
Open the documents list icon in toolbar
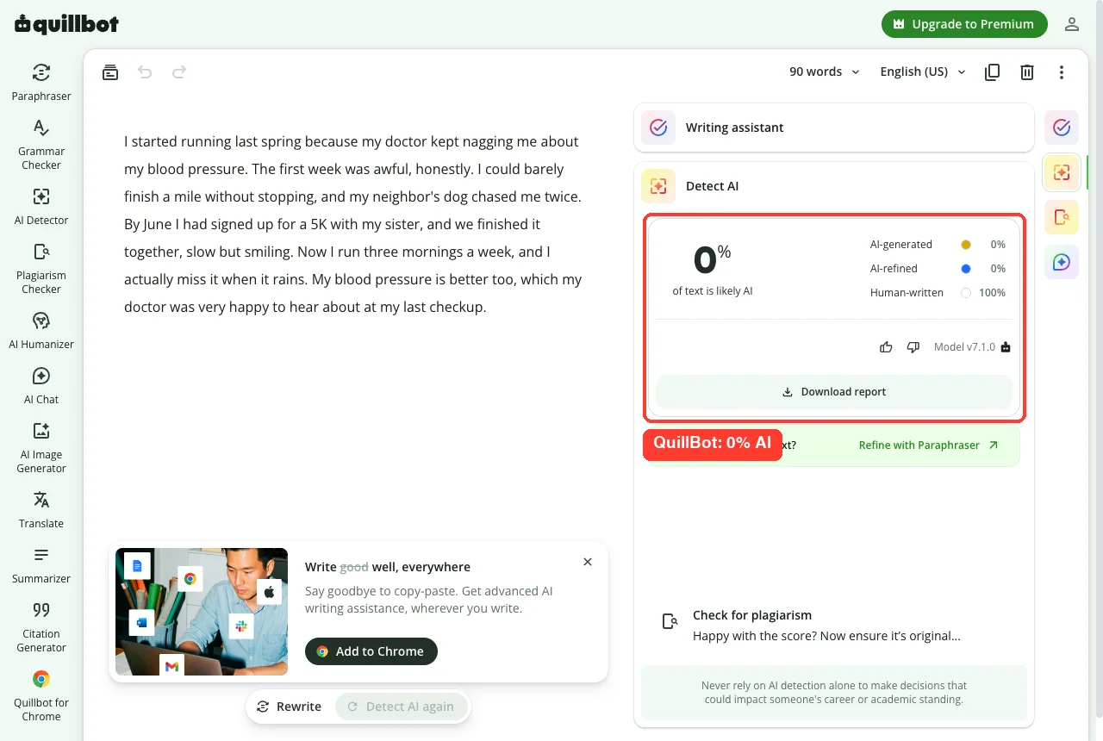110,72
